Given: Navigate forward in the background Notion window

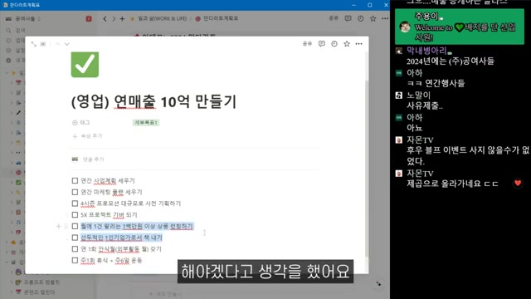Looking at the screenshot, I should (x=114, y=18).
